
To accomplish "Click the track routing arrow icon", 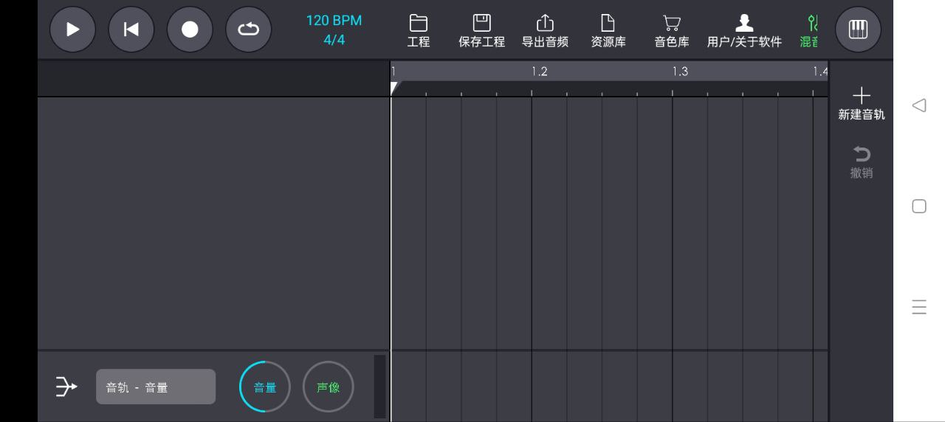I will 66,387.
